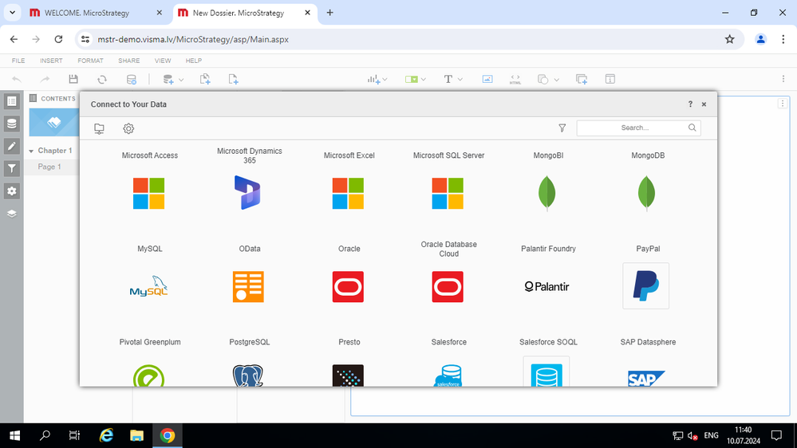The width and height of the screenshot is (797, 448).
Task: Redo the last action
Action: point(45,79)
